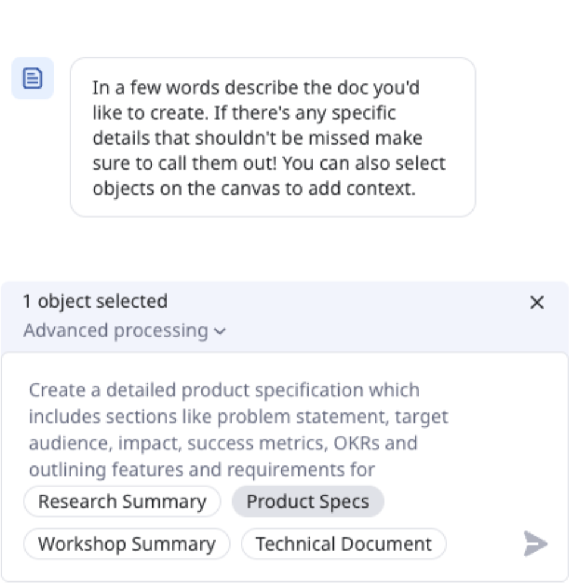
Task: Click the chevron arrow next to Advanced processing
Action: point(220,332)
